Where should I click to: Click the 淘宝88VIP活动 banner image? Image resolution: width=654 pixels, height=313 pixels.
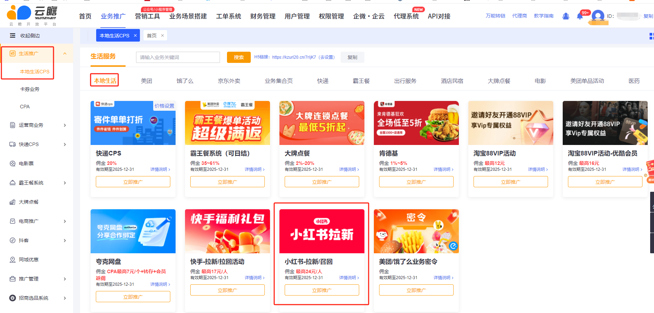click(x=511, y=123)
